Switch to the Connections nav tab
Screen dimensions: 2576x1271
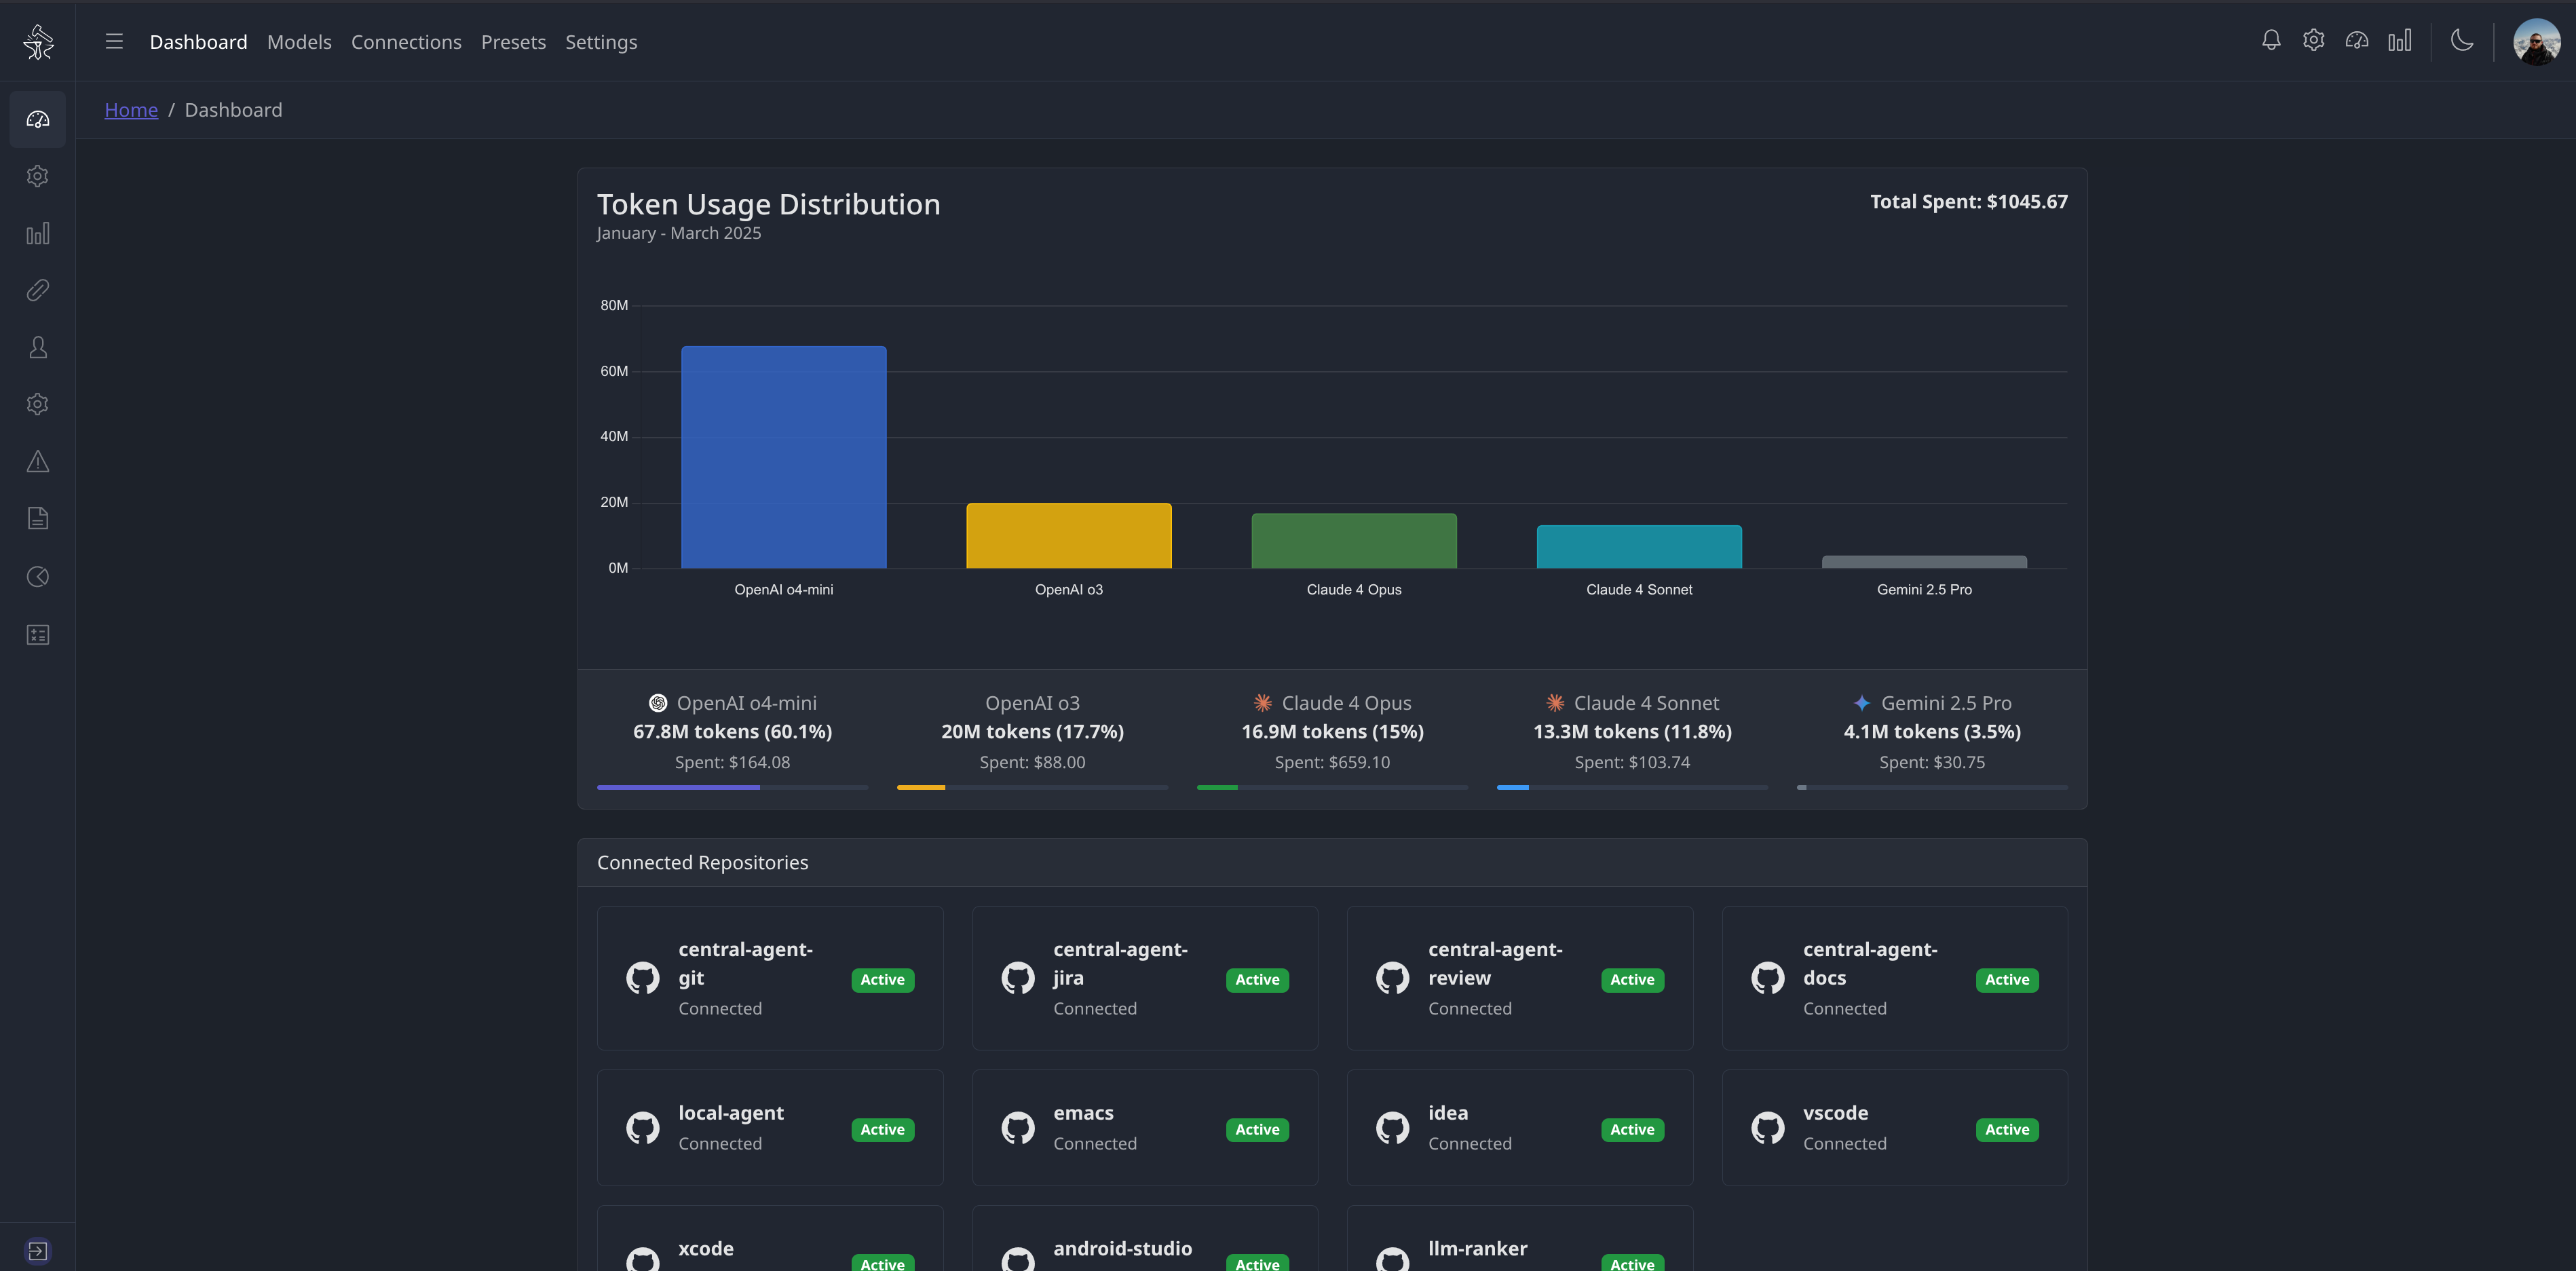click(x=406, y=42)
